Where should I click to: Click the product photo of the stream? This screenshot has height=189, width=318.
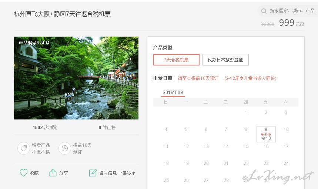click(76, 78)
